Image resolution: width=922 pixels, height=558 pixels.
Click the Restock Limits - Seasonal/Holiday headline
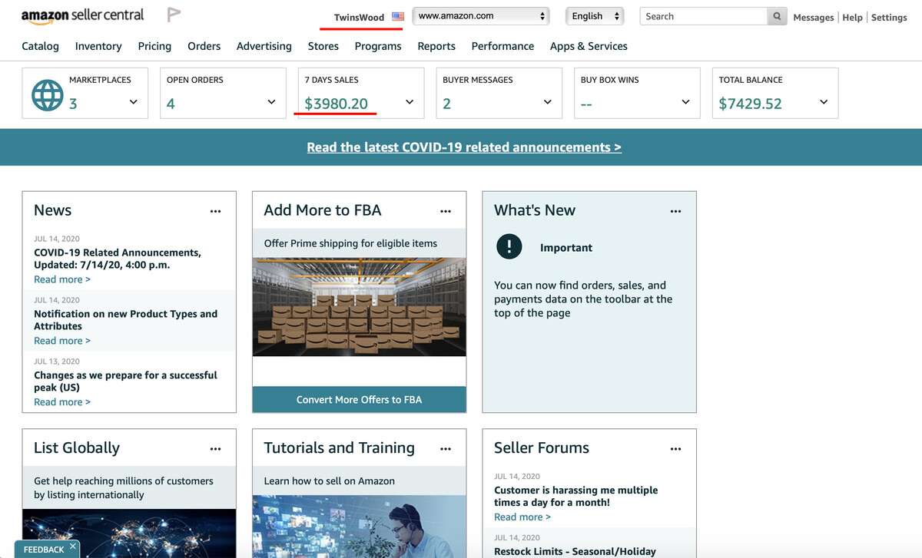(575, 551)
